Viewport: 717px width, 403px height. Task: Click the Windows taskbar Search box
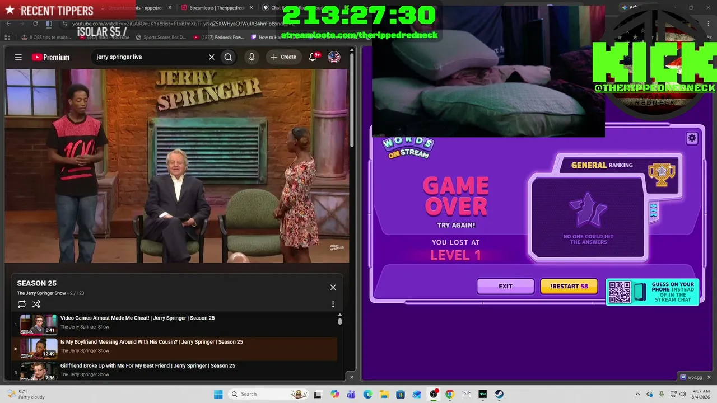click(268, 394)
